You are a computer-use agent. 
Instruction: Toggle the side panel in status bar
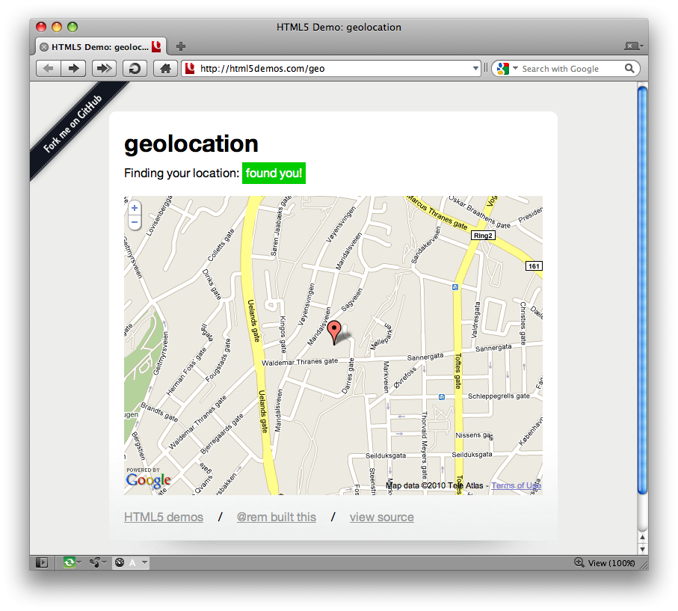pos(42,562)
